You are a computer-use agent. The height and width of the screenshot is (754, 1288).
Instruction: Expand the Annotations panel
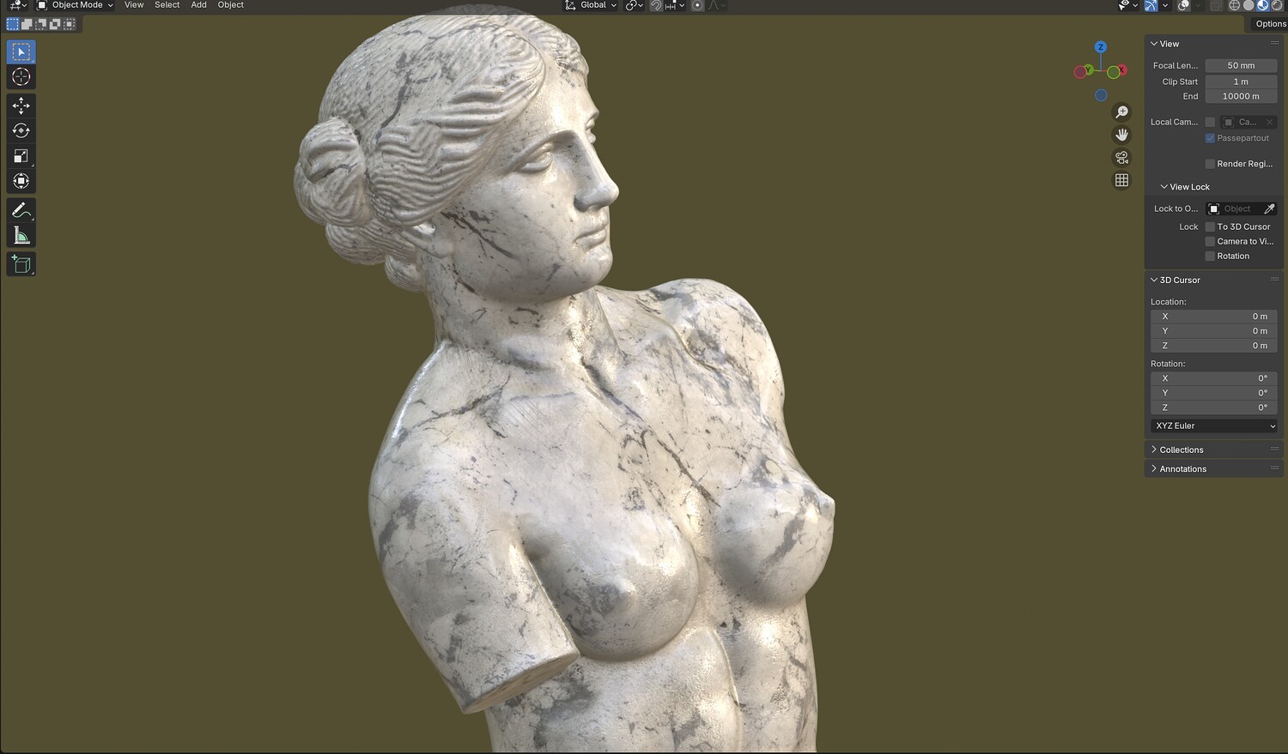1154,468
